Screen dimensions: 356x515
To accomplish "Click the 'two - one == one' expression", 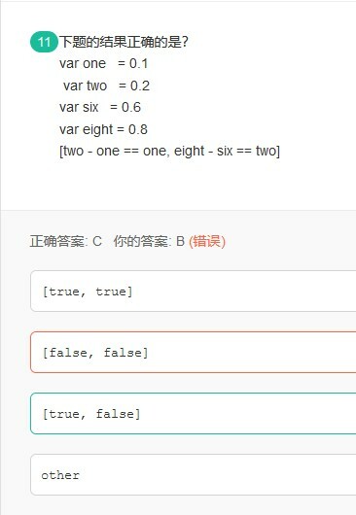I will pos(114,151).
